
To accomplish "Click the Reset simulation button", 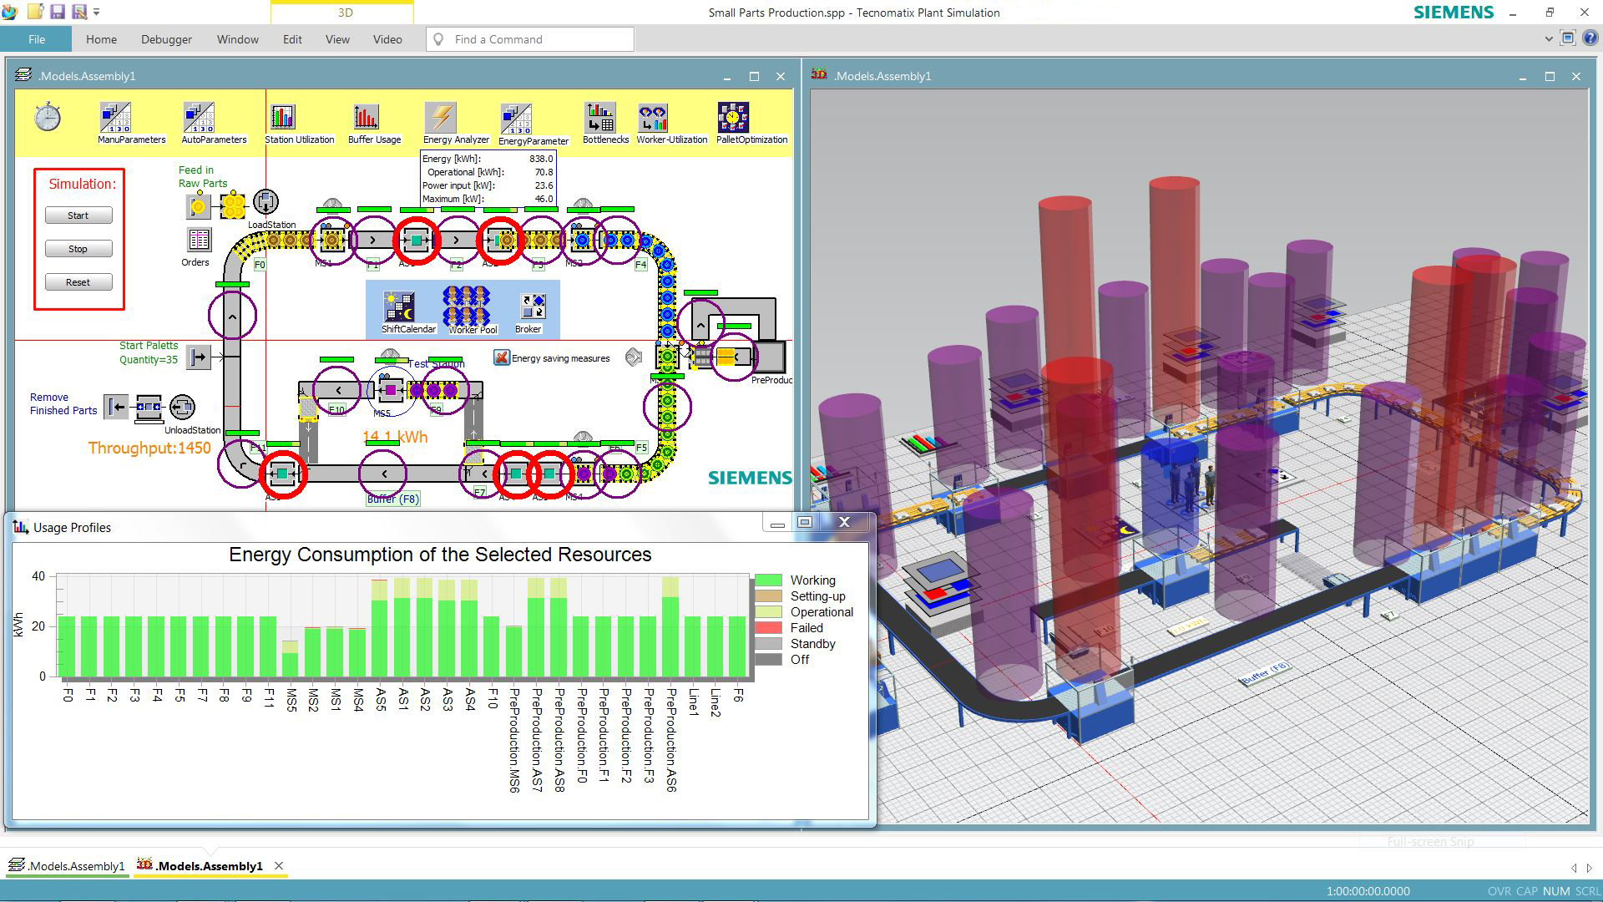I will (79, 282).
